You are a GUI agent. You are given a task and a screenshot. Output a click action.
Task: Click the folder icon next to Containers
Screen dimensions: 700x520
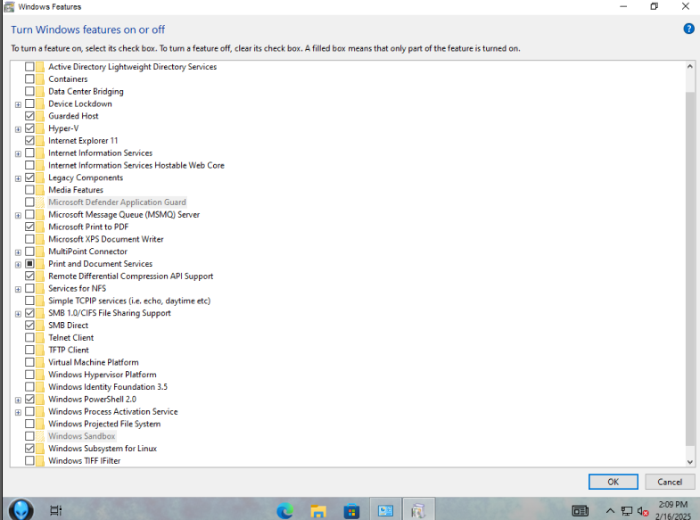coord(40,79)
